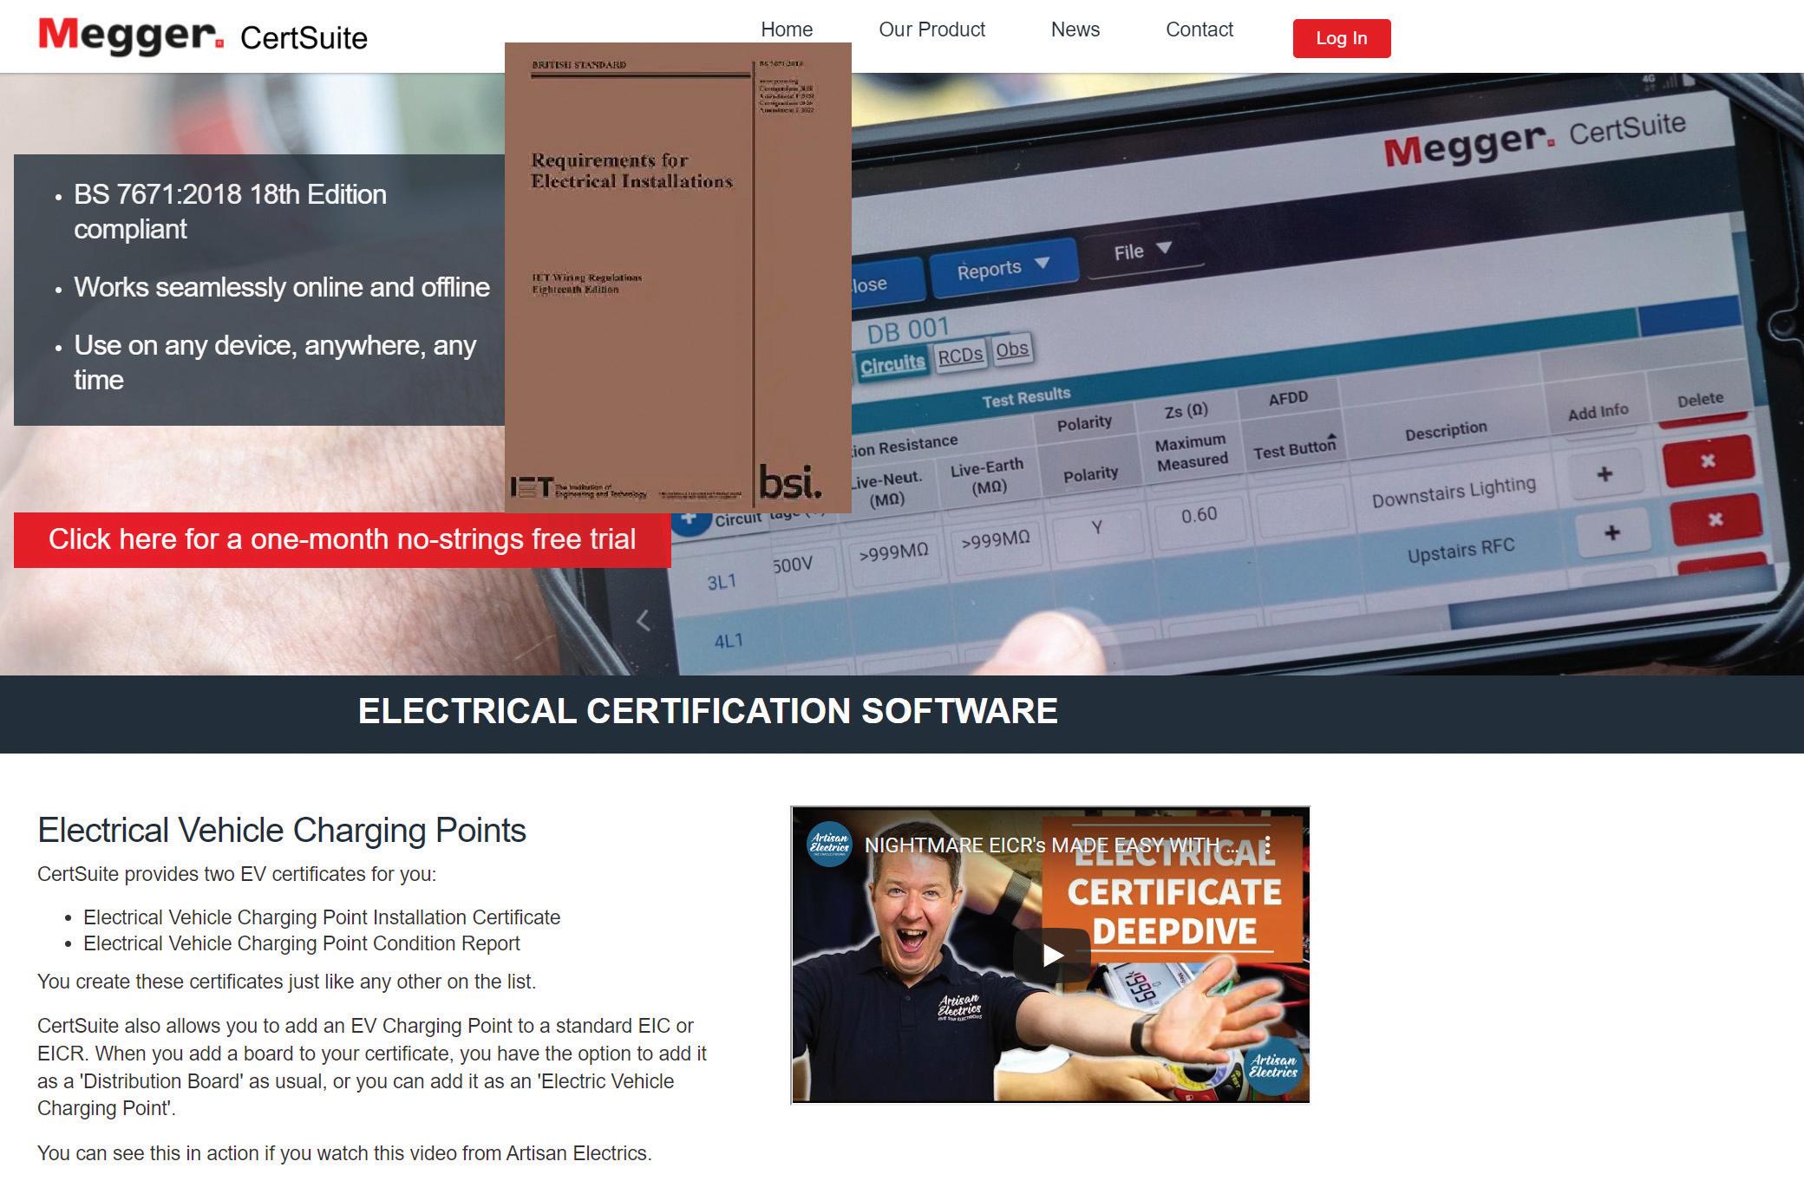The width and height of the screenshot is (1804, 1181).
Task: Click the one-month free trial banner
Action: click(342, 539)
